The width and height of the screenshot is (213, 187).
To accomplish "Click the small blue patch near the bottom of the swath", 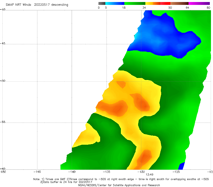I will coord(182,166).
